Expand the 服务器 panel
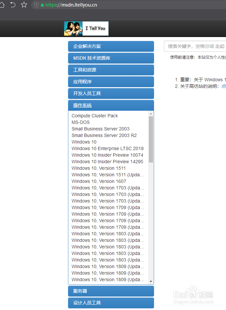The image size is (226, 310). click(111, 291)
